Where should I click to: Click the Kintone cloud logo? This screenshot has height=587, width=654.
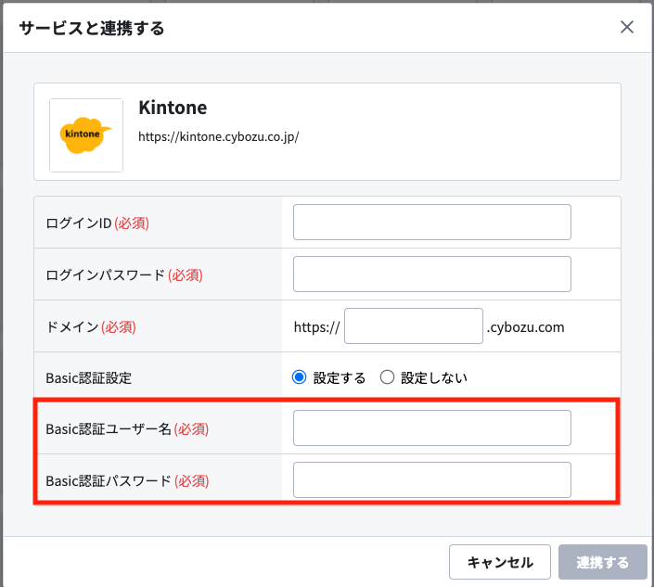tap(86, 135)
